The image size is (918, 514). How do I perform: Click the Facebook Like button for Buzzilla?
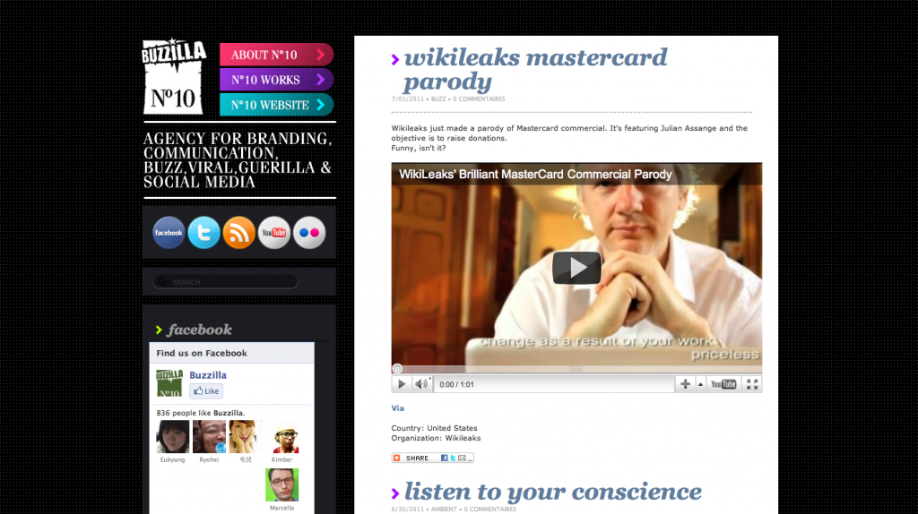point(206,391)
